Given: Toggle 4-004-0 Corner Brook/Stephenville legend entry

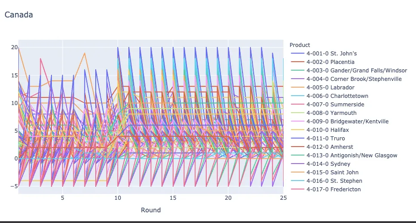Looking at the screenshot, I should [346, 79].
